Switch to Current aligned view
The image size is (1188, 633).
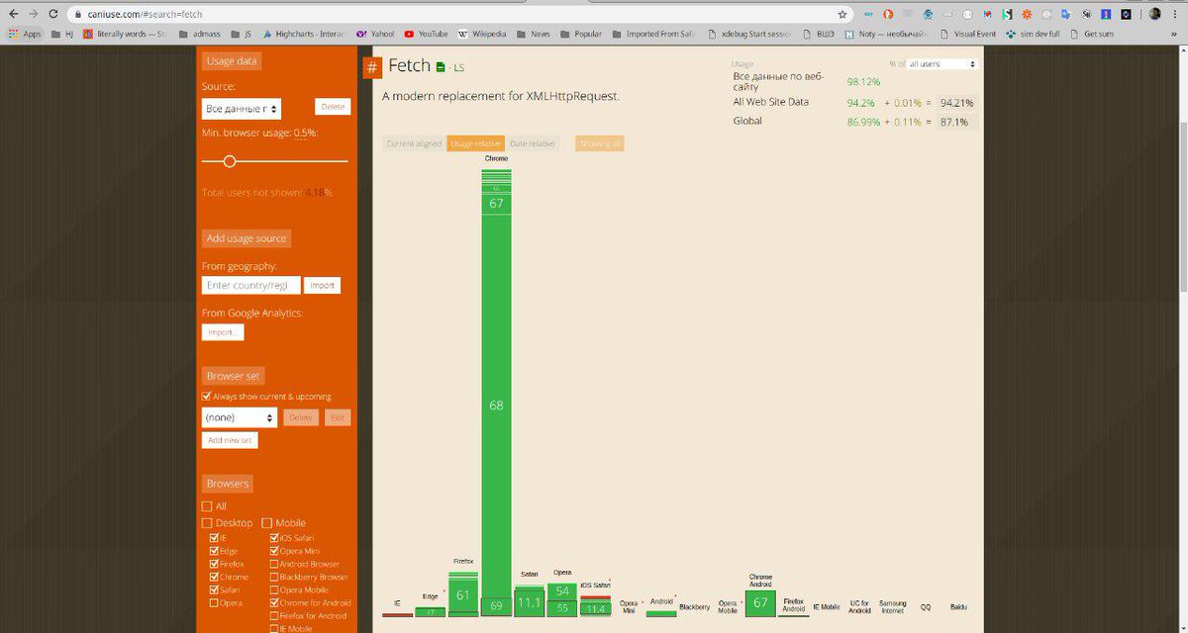(414, 144)
